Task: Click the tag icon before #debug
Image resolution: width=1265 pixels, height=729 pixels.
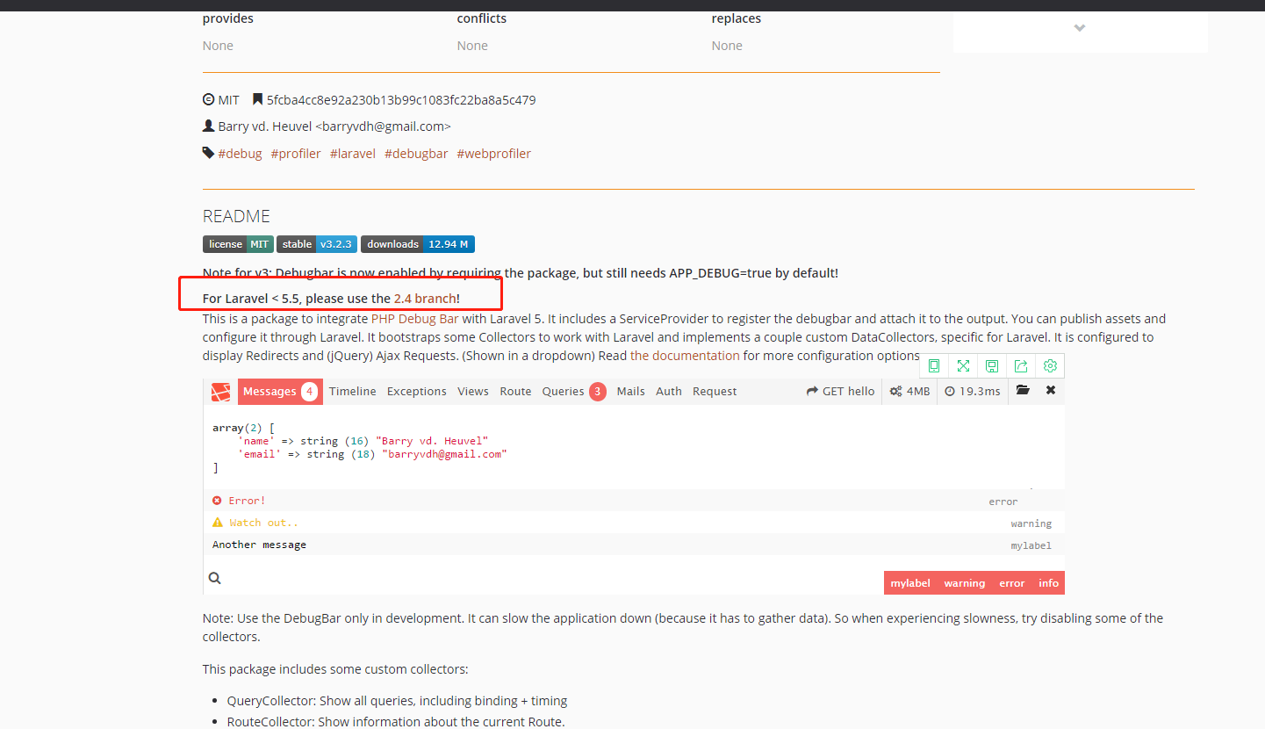Action: (208, 153)
